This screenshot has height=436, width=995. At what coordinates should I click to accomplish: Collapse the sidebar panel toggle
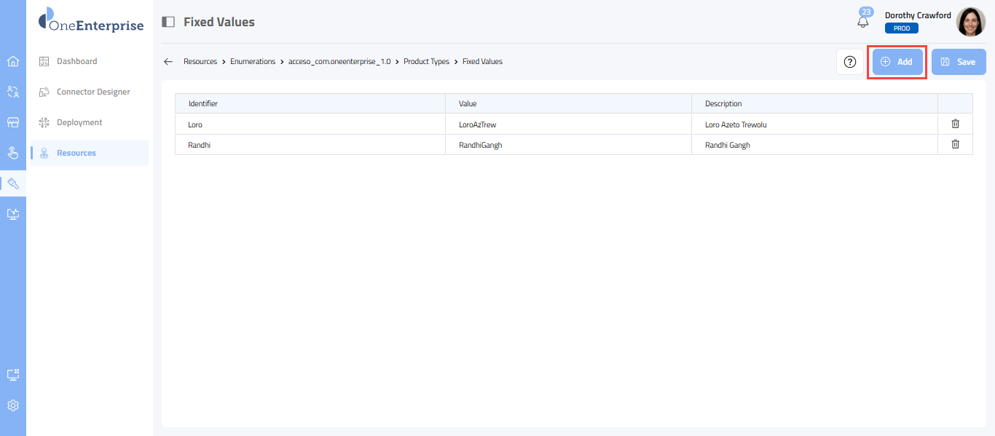pyautogui.click(x=168, y=22)
